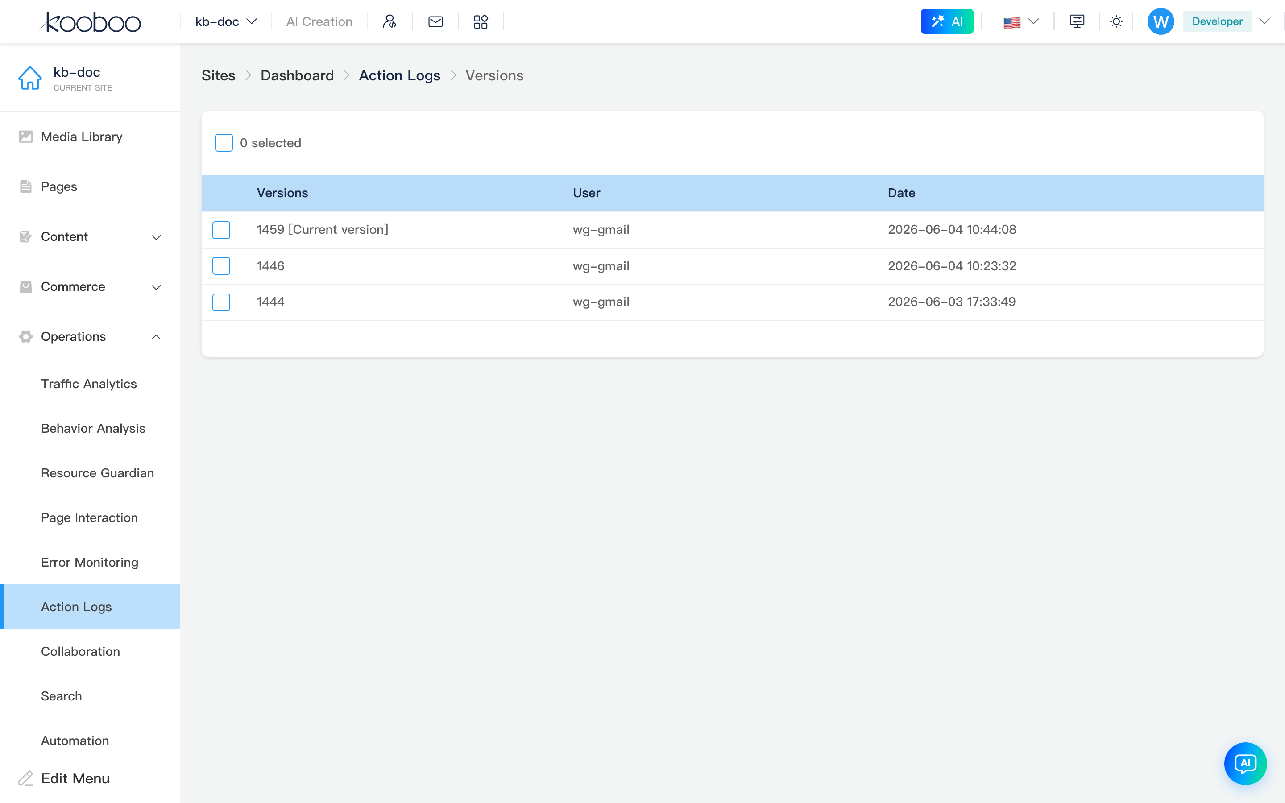Go to Behavior Analysis
Screen dimensions: 1285x803
93,428
